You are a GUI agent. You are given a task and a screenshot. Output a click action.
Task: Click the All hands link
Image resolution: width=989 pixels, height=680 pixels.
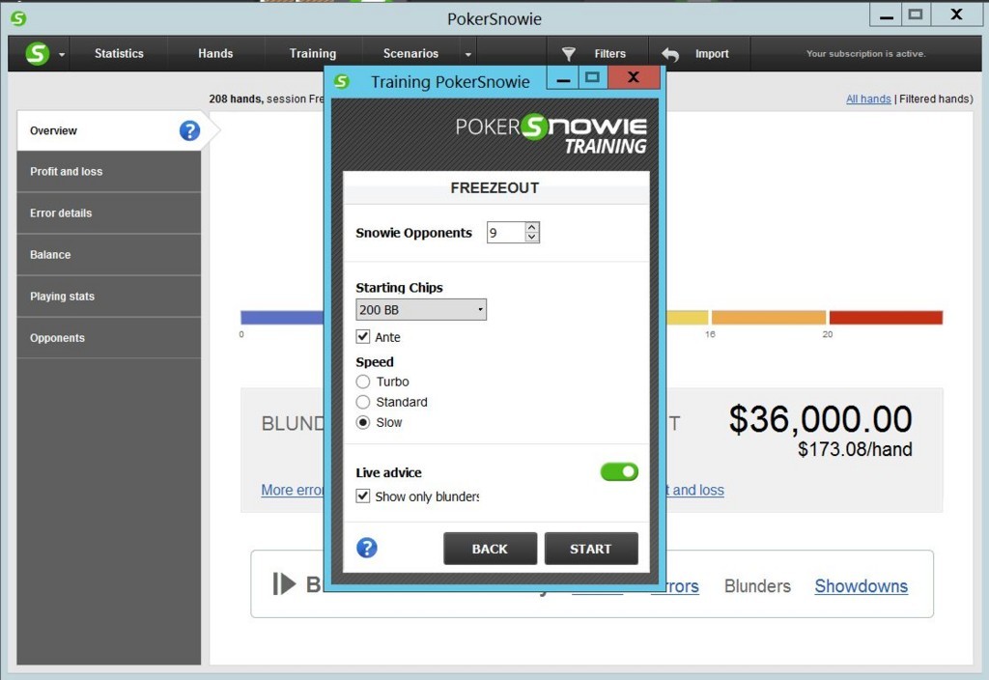(868, 99)
